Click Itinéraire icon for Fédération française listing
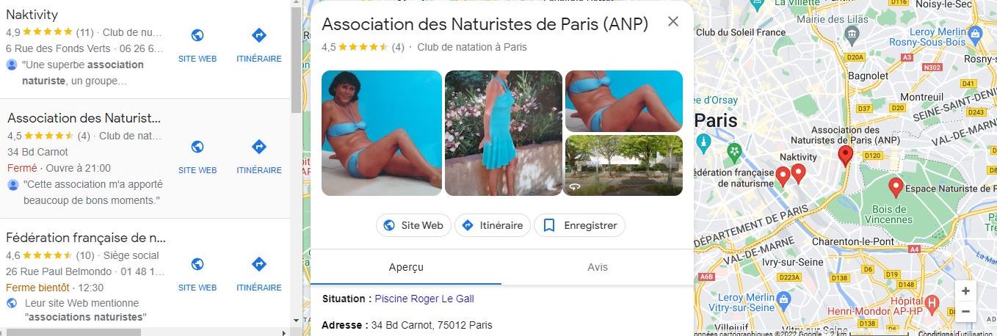 (259, 264)
